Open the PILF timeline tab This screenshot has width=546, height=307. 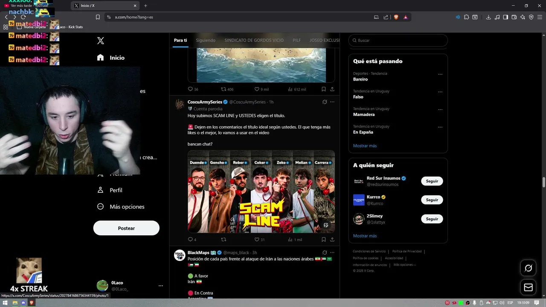[x=296, y=40]
